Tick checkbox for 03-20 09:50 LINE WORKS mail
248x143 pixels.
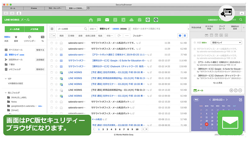pos(51,84)
